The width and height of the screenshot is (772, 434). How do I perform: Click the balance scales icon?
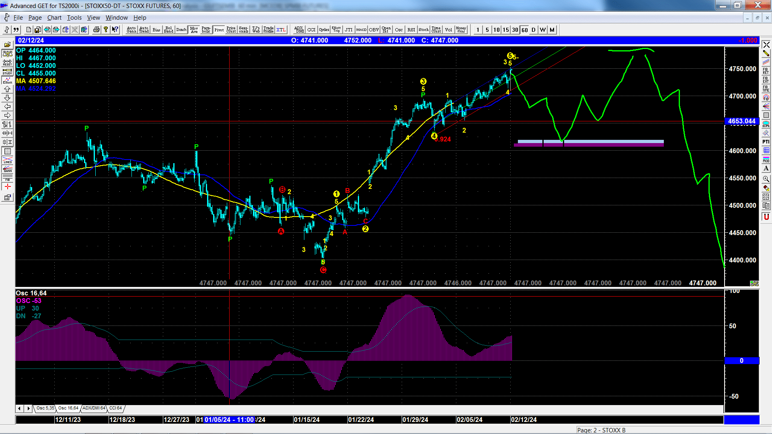7,53
